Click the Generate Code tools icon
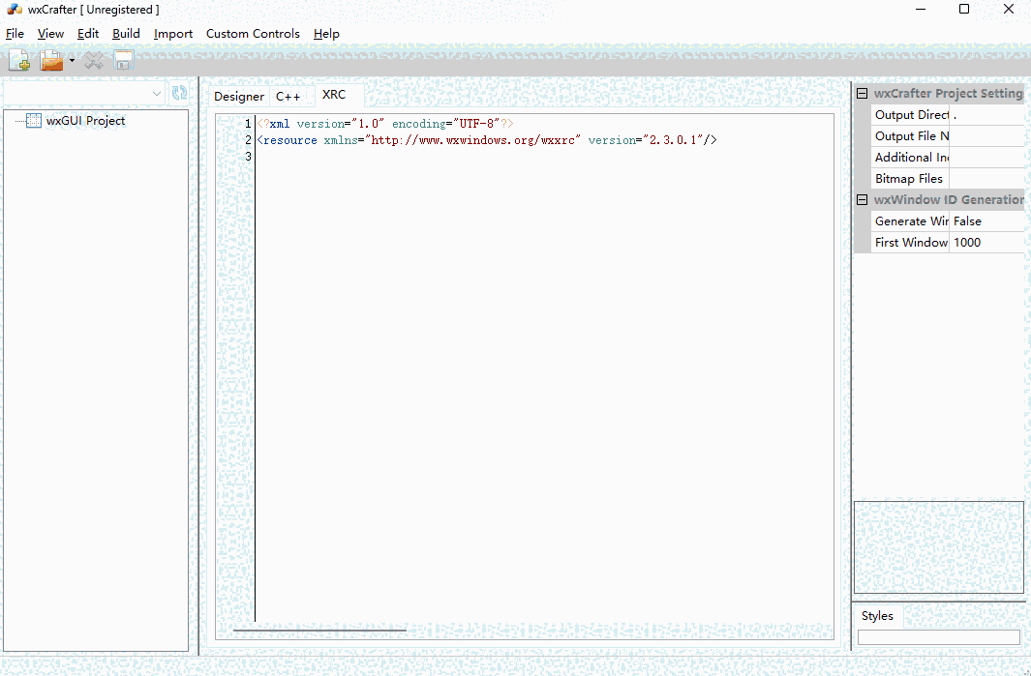Screen dimensions: 1031x676 tap(94, 62)
